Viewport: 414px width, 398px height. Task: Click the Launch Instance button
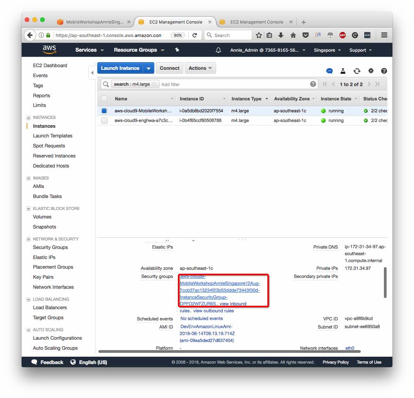[x=120, y=68]
